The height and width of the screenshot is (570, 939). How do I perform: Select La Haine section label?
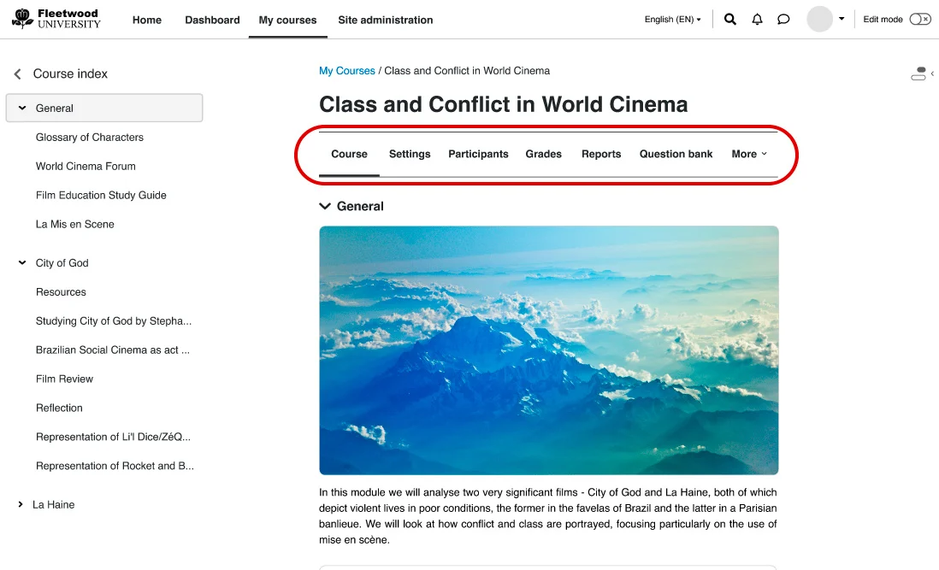(53, 505)
